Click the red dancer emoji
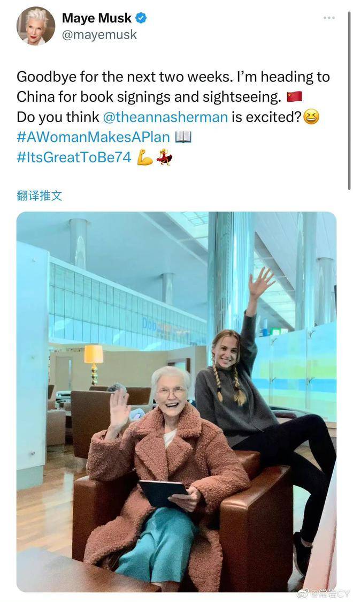This screenshot has height=602, width=353. 164,157
